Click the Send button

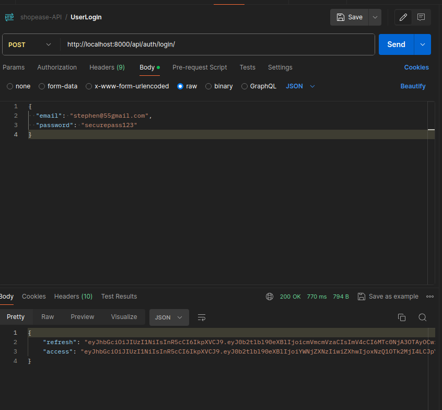click(397, 44)
